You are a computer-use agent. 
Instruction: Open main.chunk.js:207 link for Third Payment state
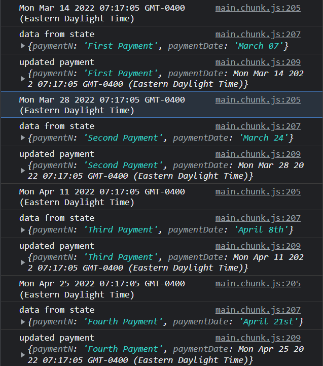click(258, 218)
